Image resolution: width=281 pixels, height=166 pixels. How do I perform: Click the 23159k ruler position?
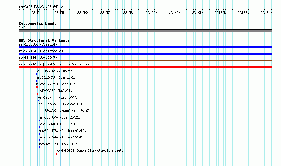click(152, 13)
